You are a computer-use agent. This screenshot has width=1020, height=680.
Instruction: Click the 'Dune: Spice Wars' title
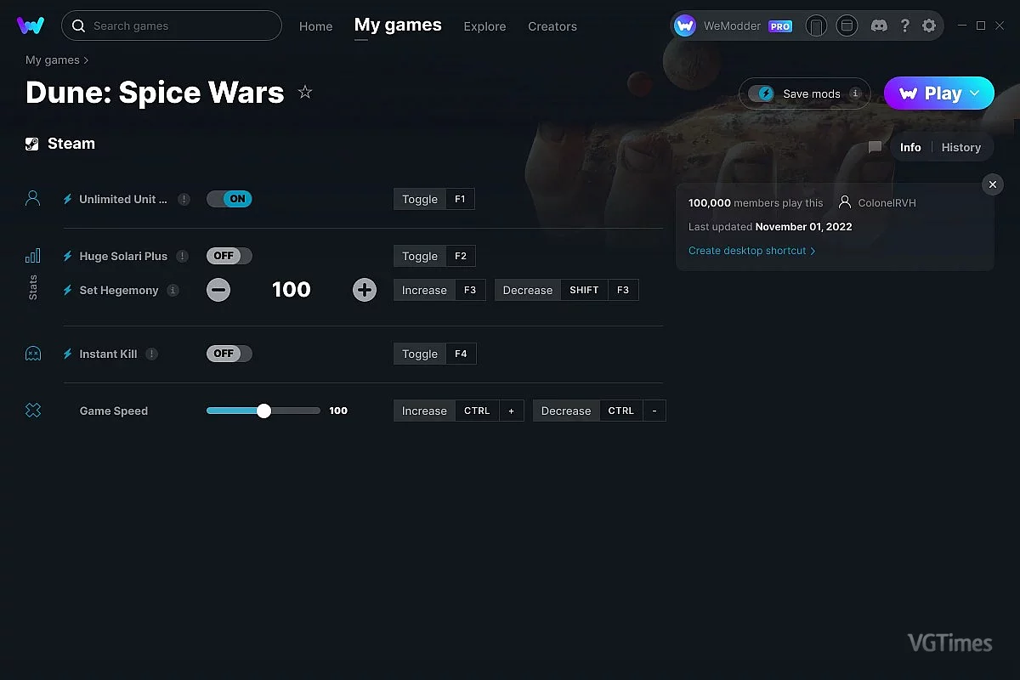[155, 92]
